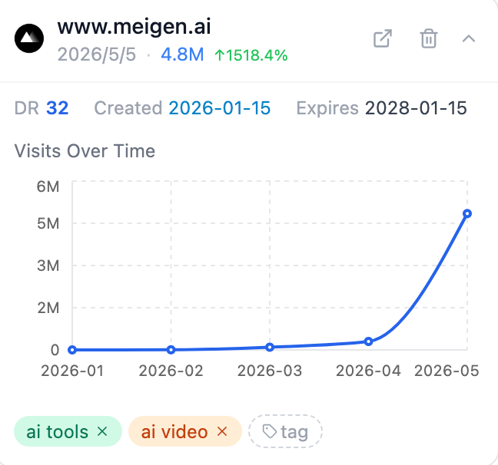Select the 2026-01 data point on chart
The height and width of the screenshot is (465, 498).
click(x=72, y=350)
